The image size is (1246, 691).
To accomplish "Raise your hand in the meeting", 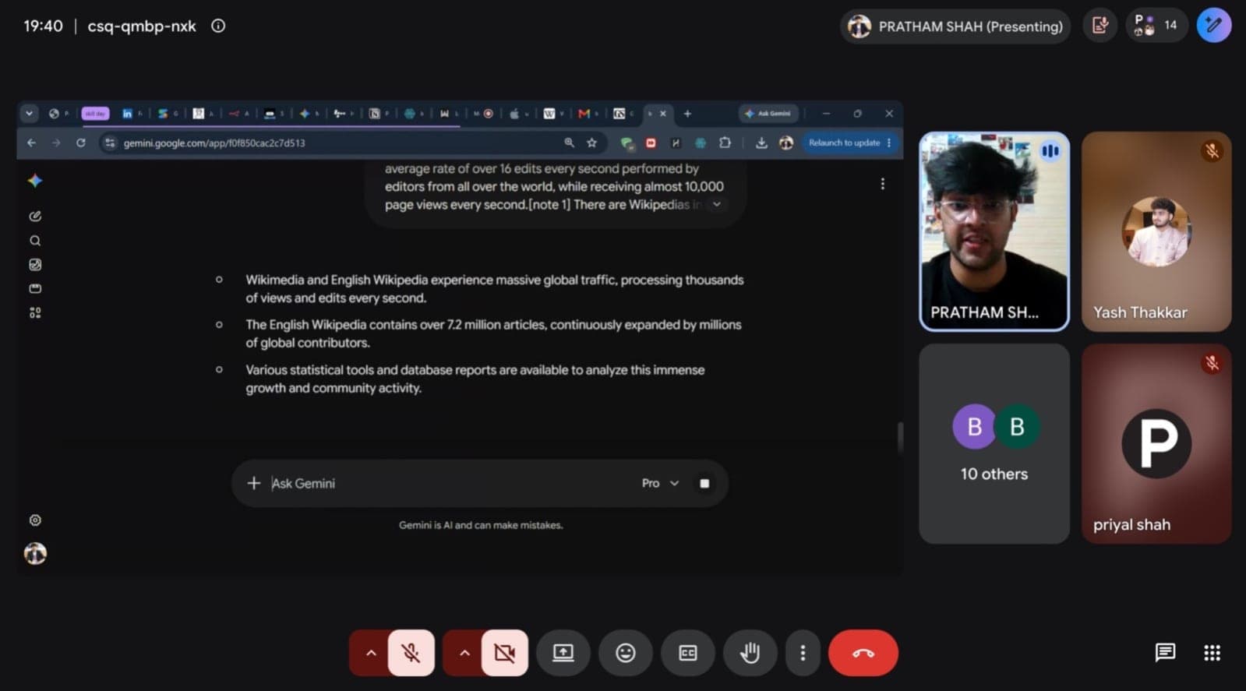I will click(x=750, y=653).
